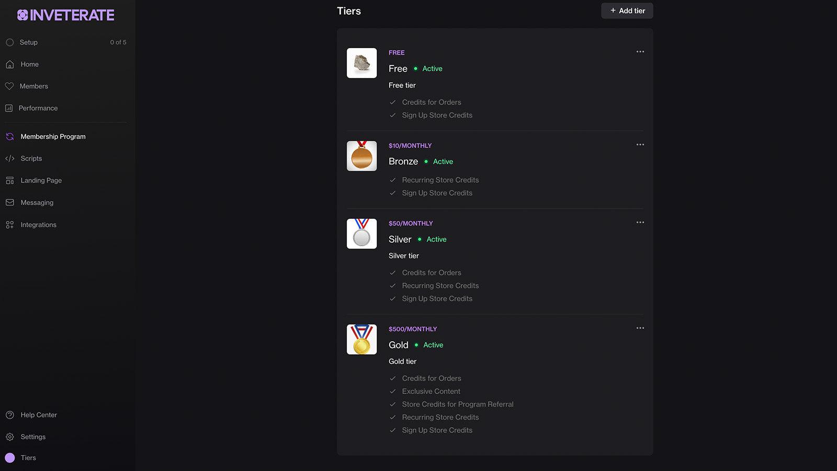Screen dimensions: 837x471
Task: Click the Messaging envelope icon
Action: point(9,203)
